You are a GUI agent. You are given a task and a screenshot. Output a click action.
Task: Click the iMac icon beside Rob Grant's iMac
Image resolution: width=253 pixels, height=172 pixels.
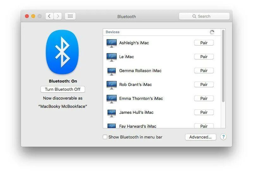112,85
